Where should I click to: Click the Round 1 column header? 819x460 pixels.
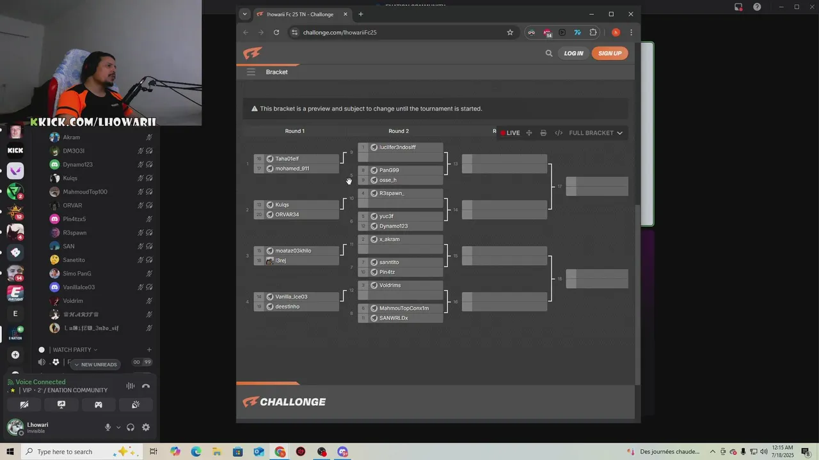[294, 131]
